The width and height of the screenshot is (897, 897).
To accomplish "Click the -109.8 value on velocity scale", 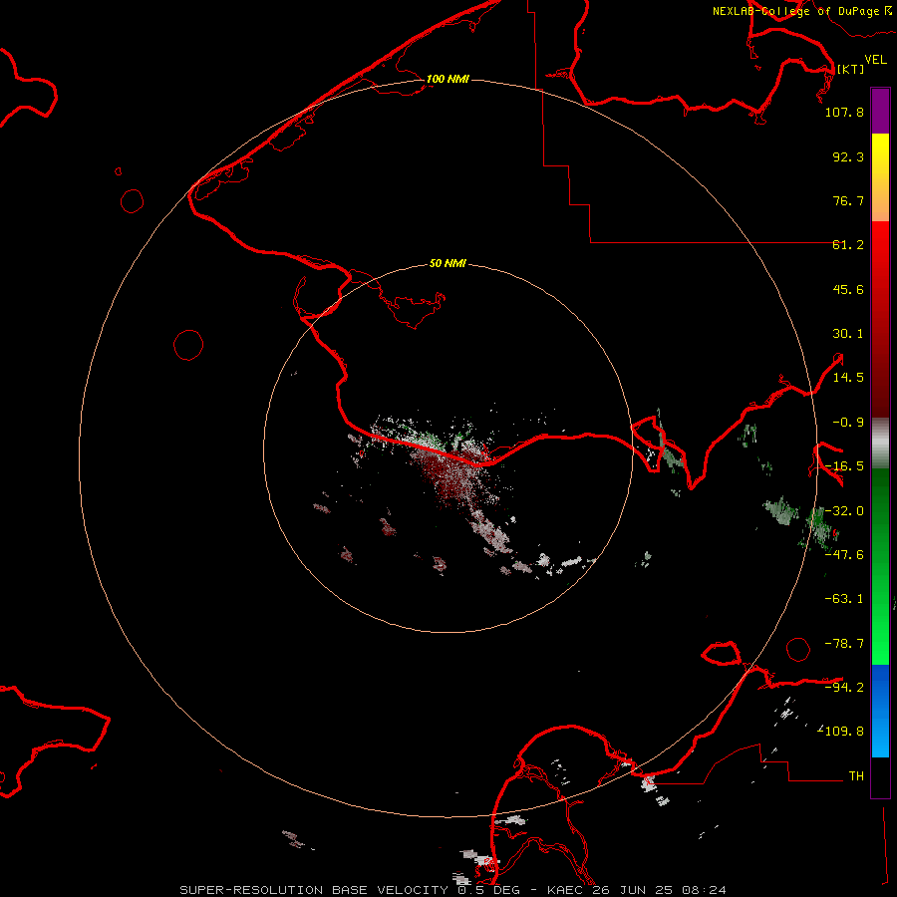I will point(840,732).
